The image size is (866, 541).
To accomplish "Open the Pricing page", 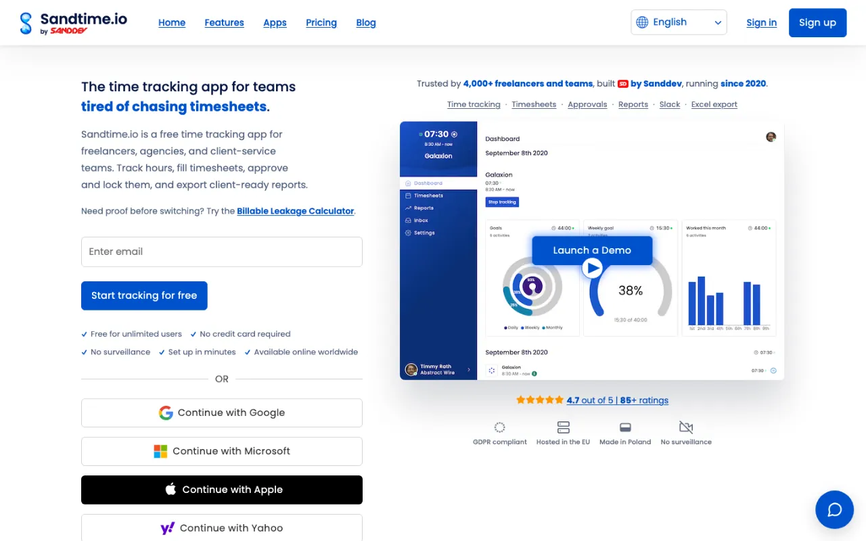I will point(321,23).
